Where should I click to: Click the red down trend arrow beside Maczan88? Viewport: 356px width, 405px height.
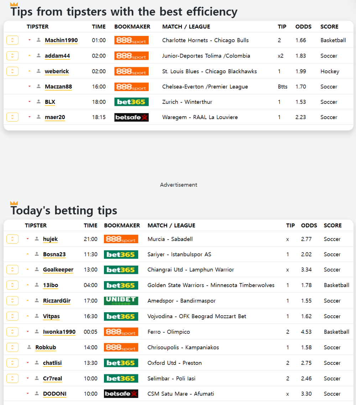click(x=30, y=86)
